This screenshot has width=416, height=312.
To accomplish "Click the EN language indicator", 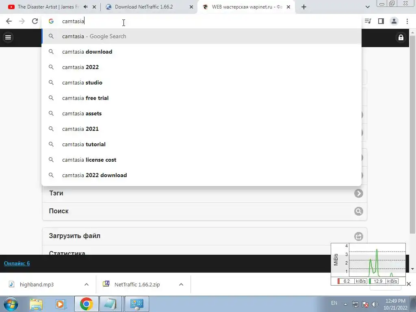I will click(x=334, y=303).
